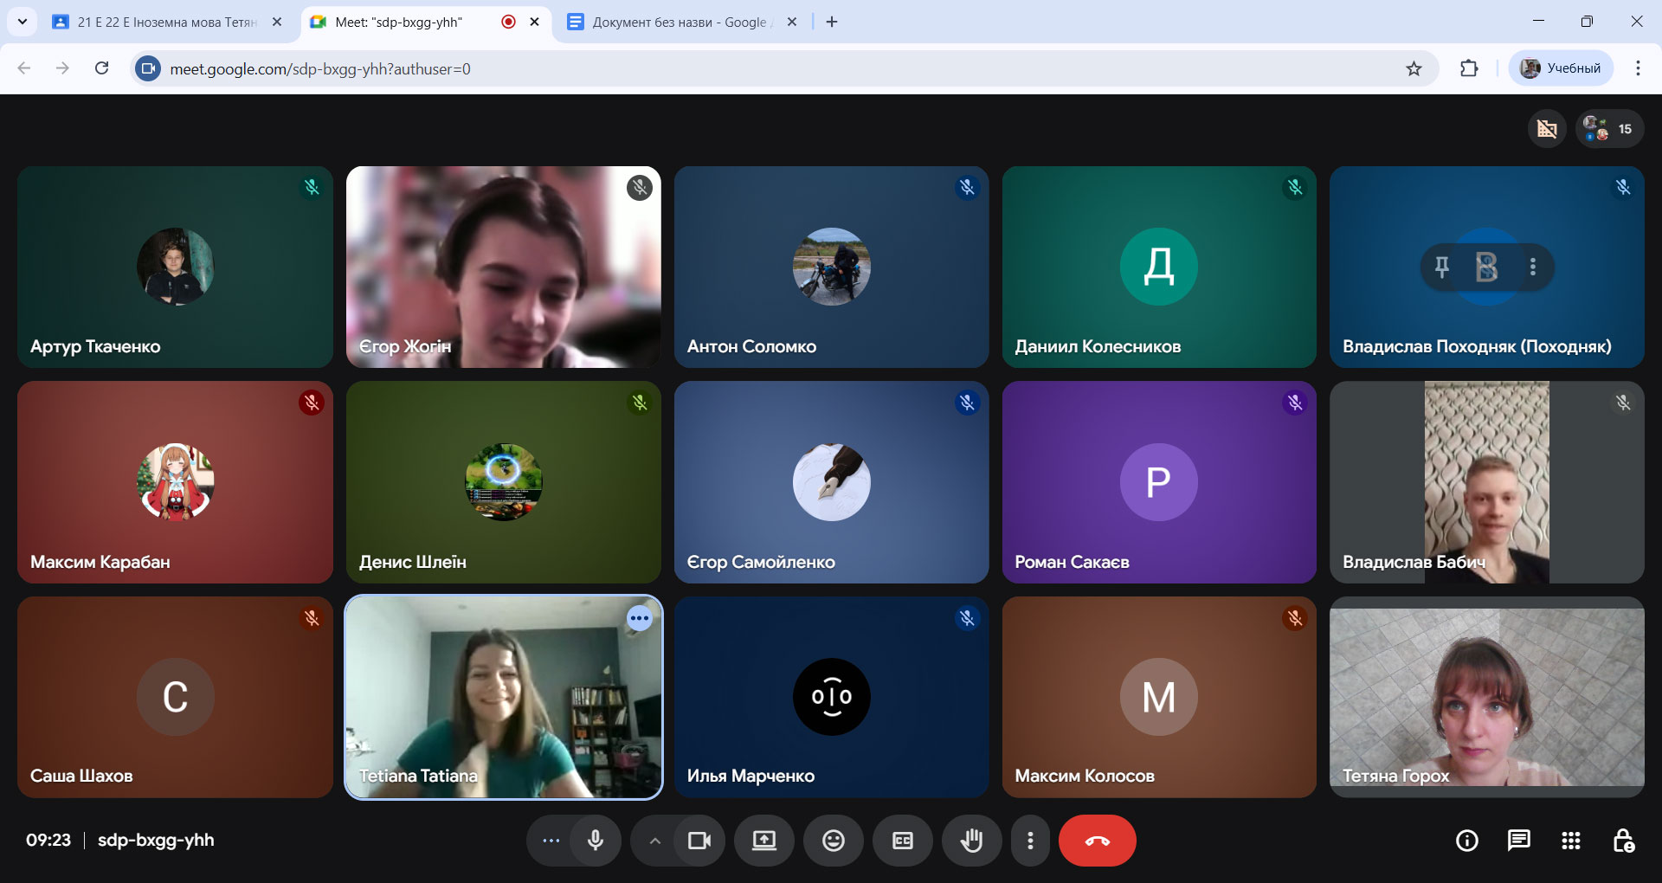Screen dimensions: 1662x883
Task: Show the participants list with 15 people
Action: coord(1609,129)
